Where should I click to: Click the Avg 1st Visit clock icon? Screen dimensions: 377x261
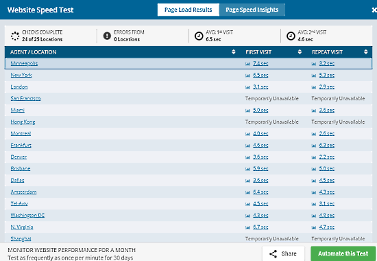point(199,36)
